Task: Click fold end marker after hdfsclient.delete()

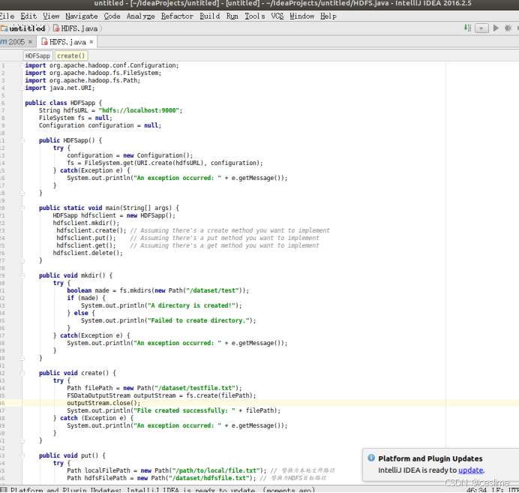Action: (x=22, y=260)
